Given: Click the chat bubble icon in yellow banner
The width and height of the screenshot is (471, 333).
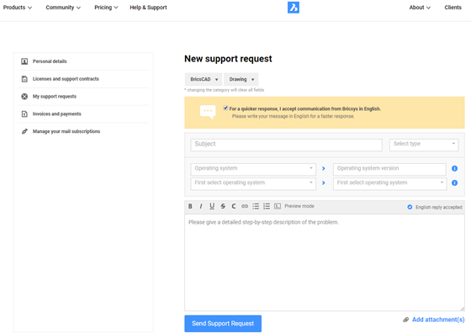Looking at the screenshot, I should click(x=208, y=113).
